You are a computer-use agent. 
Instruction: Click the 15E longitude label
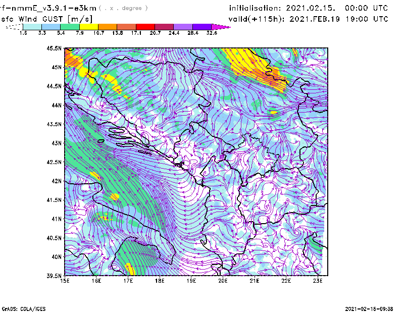tap(65, 281)
